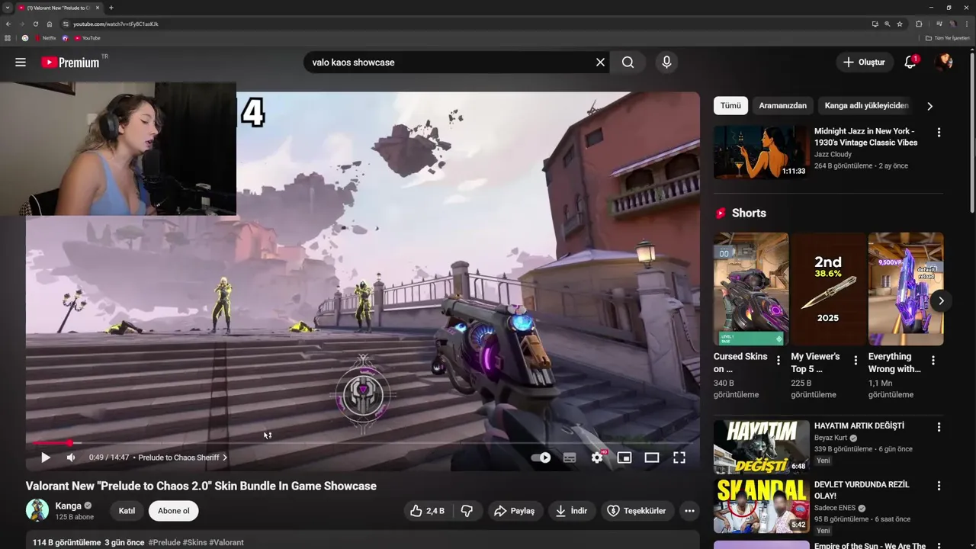Viewport: 976px width, 549px height.
Task: Open the tab search dropdown arrow
Action: [7, 8]
